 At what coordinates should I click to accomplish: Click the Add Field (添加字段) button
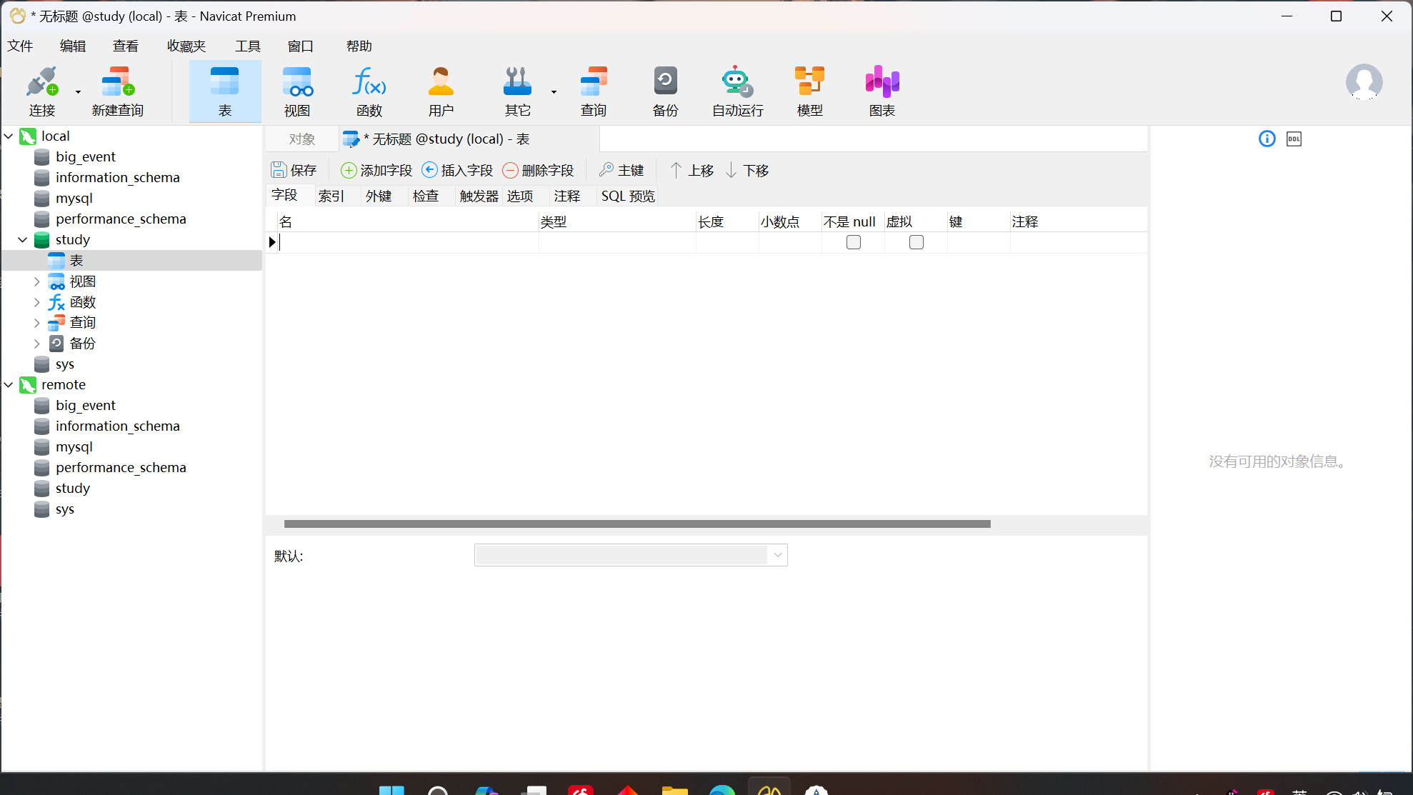tap(376, 171)
